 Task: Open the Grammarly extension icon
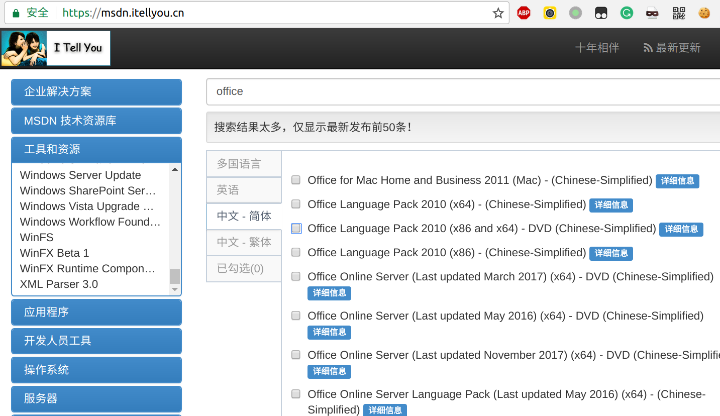(x=627, y=13)
